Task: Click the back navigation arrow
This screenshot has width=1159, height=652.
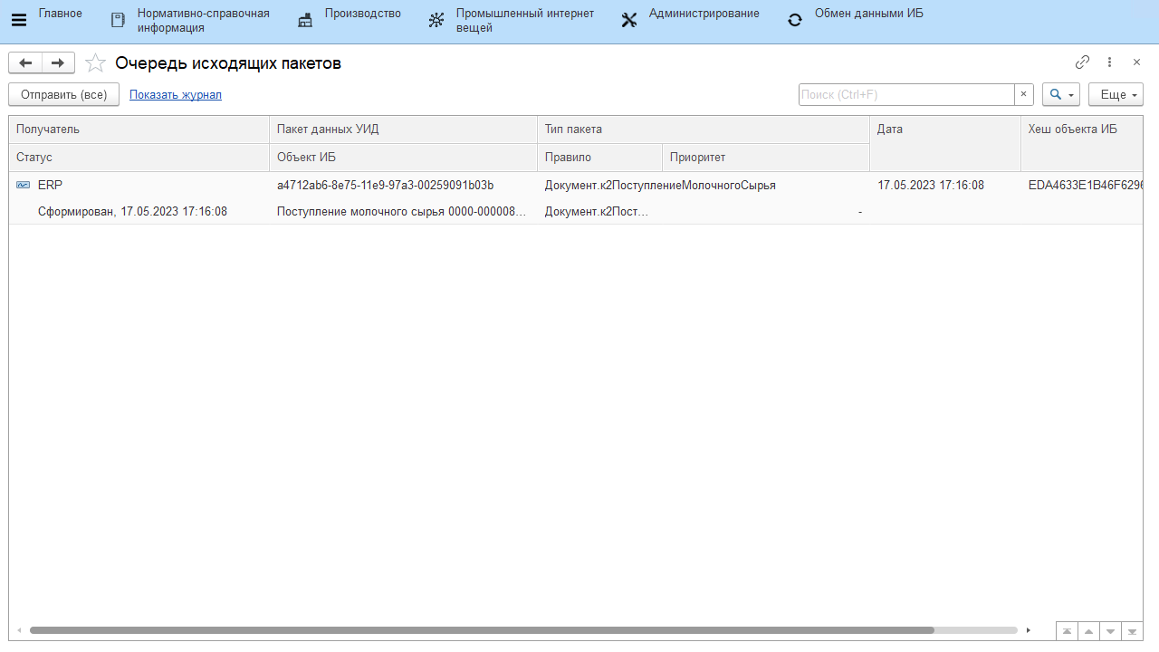Action: (25, 62)
